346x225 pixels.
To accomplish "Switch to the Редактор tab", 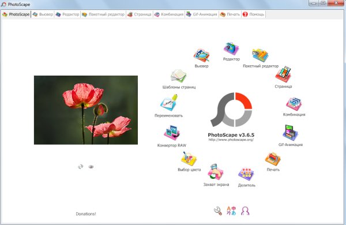I will click(x=67, y=14).
